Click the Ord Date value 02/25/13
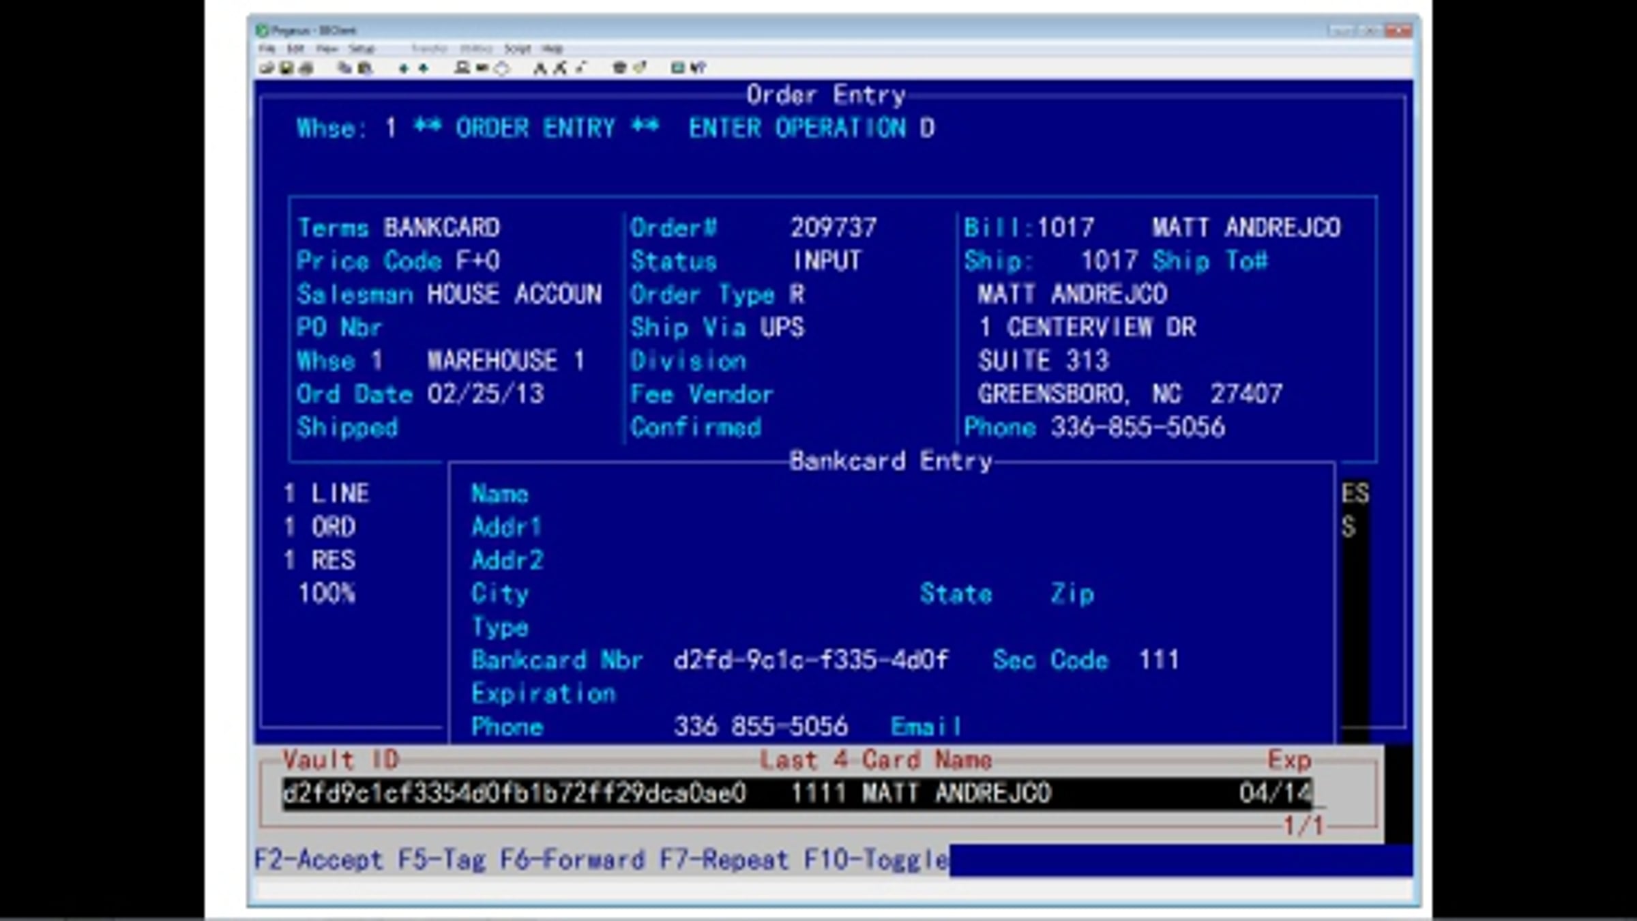The width and height of the screenshot is (1637, 921). [x=486, y=394]
